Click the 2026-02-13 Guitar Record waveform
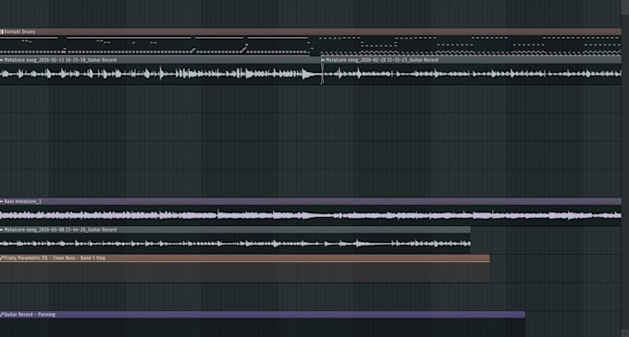Viewport: 629px width, 337px height. point(160,74)
